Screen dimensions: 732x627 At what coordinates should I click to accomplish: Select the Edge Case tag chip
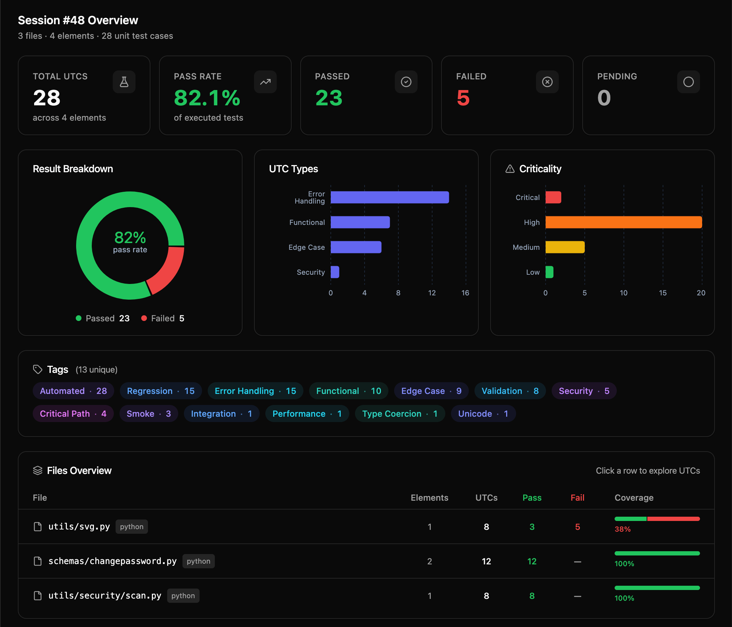click(431, 391)
